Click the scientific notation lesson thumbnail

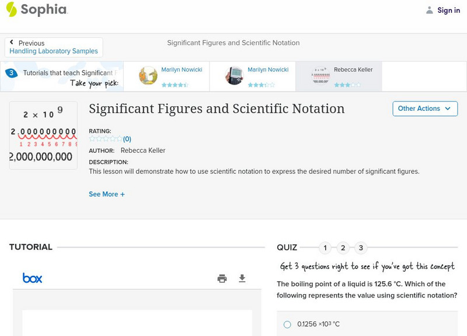click(43, 135)
